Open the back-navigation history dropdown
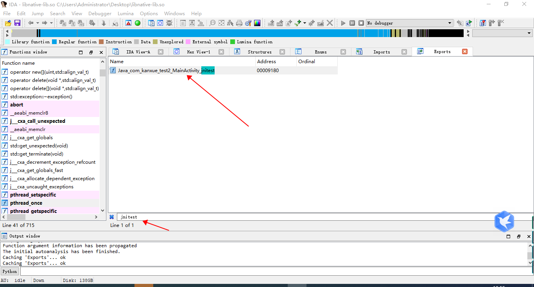 (38, 23)
